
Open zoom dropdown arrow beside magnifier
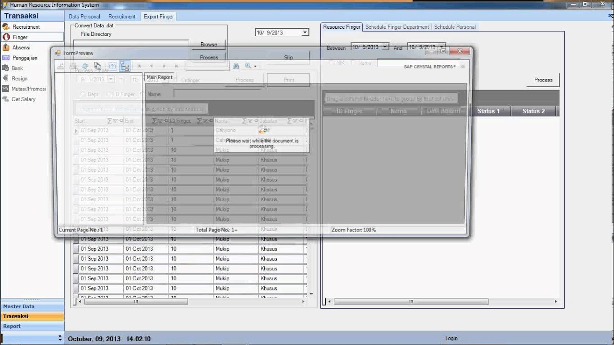pos(255,67)
